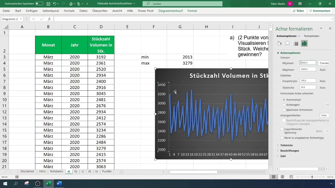Image resolution: width=335 pixels, height=188 pixels.
Task: Open Word from the taskbar
Action: (x=59, y=184)
